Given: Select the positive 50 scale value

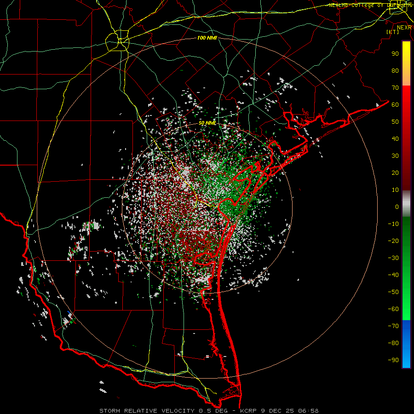Looking at the screenshot, I should click(395, 122).
